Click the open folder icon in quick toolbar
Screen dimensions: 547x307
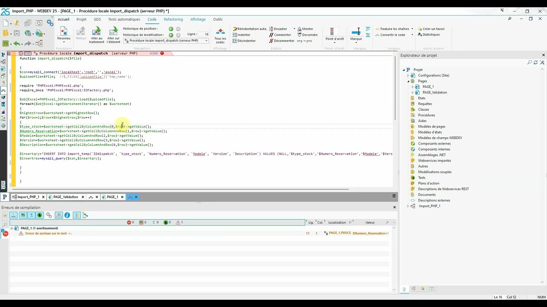pos(6,33)
